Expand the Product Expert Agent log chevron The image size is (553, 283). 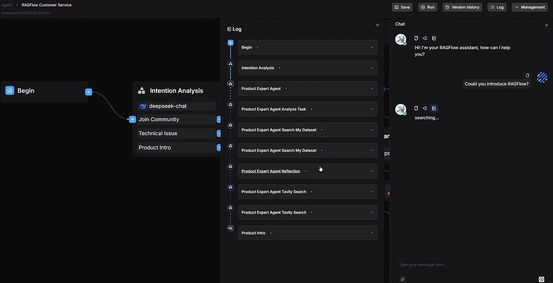[371, 88]
